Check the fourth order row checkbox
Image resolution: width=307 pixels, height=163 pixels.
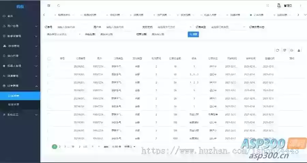point(49,91)
